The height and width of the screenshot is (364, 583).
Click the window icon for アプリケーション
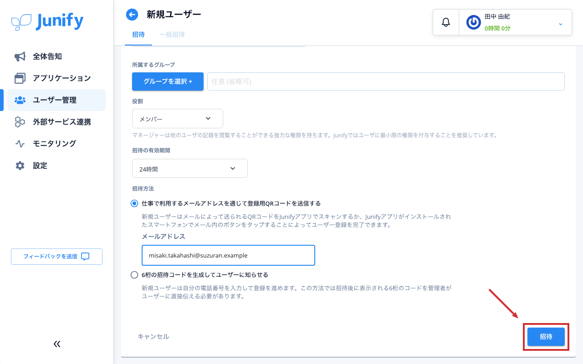20,78
